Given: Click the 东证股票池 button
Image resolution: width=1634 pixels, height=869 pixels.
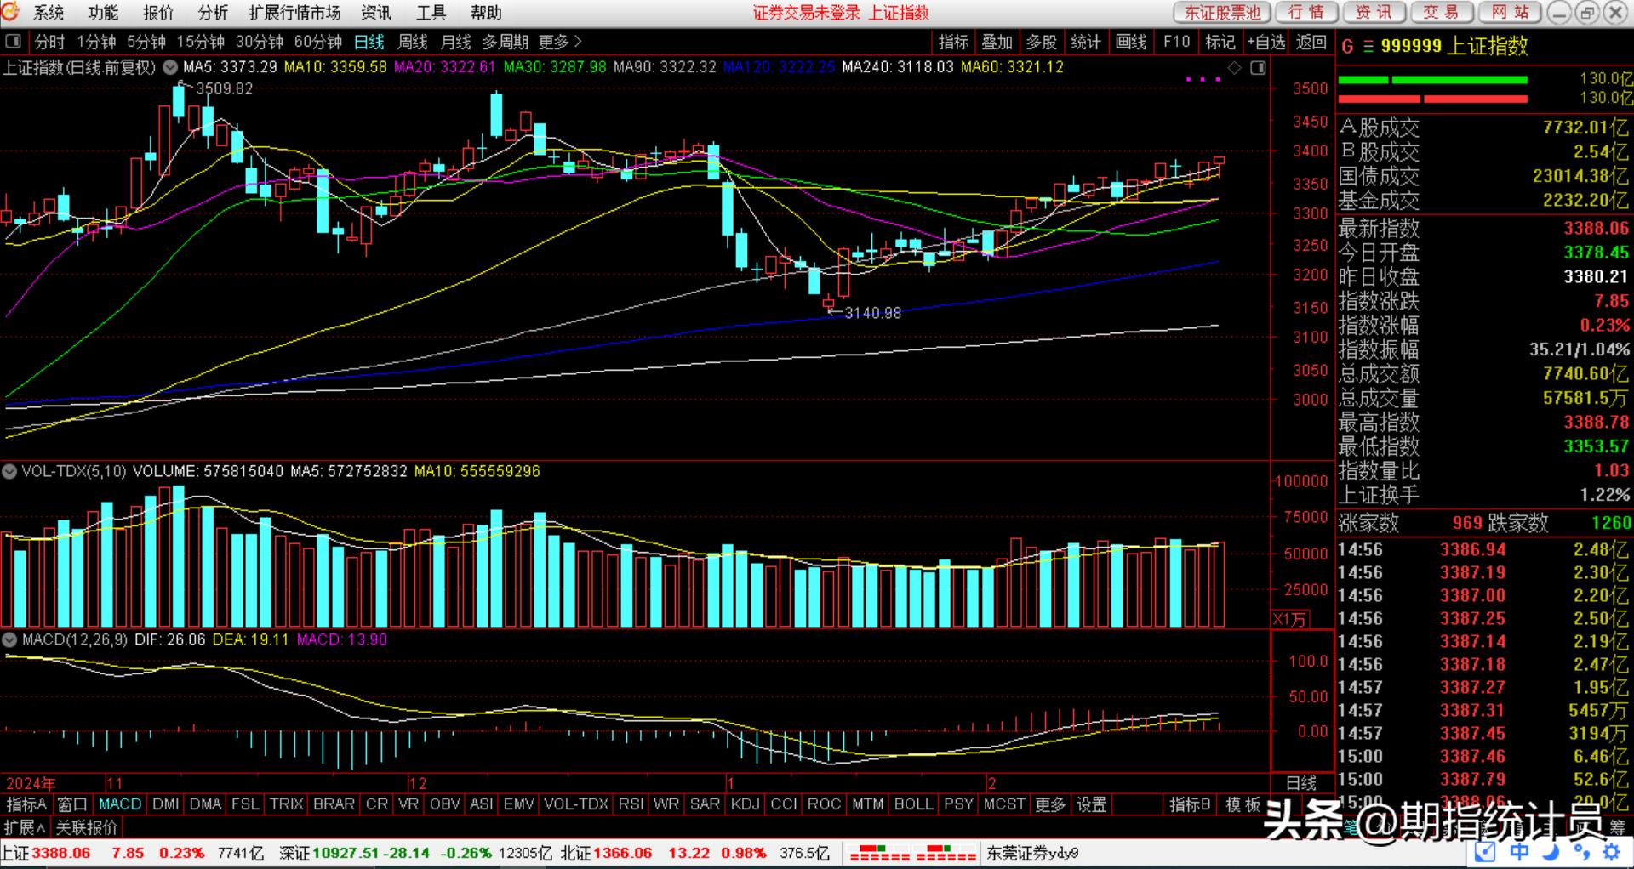Looking at the screenshot, I should (x=1222, y=13).
